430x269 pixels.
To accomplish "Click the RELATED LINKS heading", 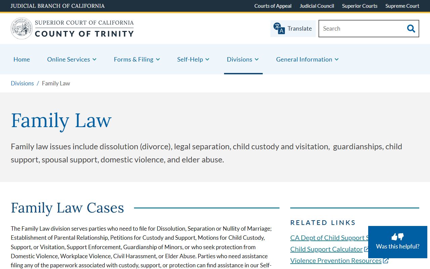I will (323, 223).
